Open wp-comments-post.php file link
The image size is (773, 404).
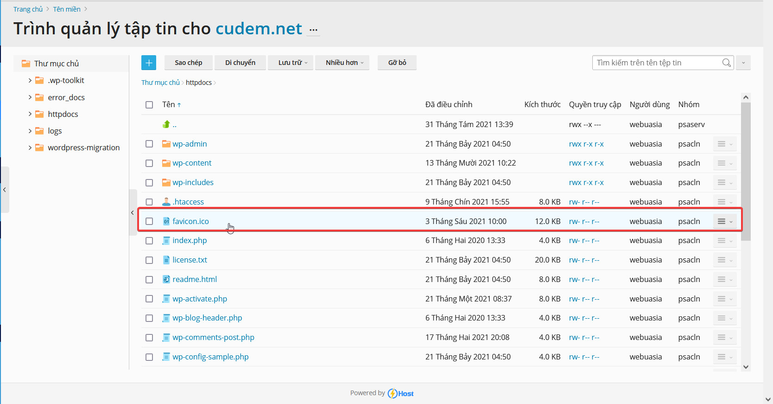tap(214, 337)
